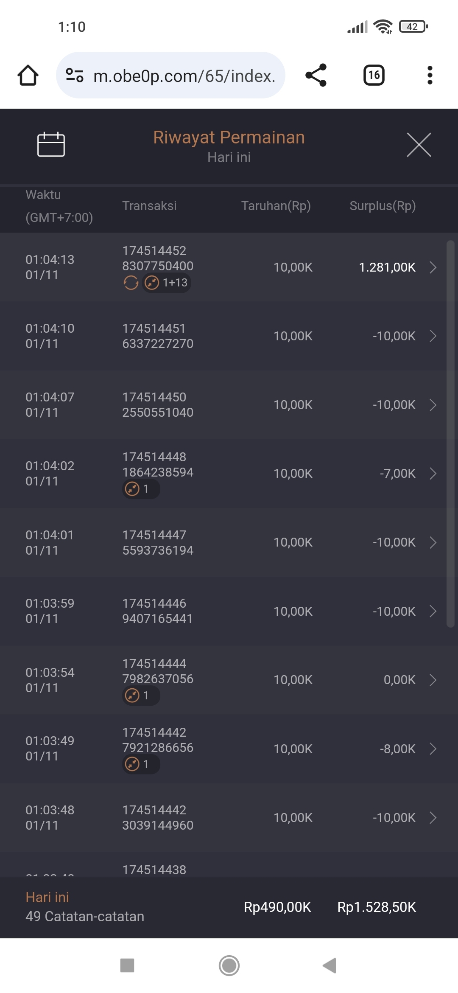Open the calendar date picker icon
The image size is (458, 993).
coord(51,145)
